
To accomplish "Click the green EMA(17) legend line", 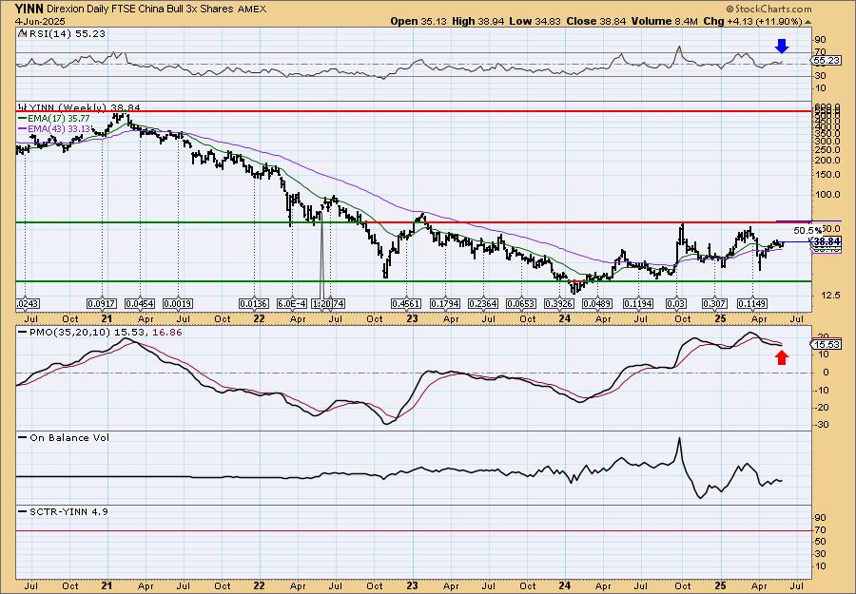I will pyautogui.click(x=22, y=119).
